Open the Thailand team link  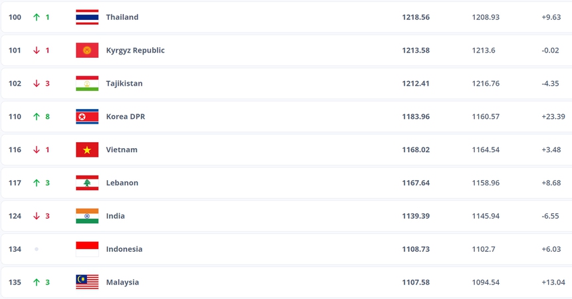click(122, 17)
